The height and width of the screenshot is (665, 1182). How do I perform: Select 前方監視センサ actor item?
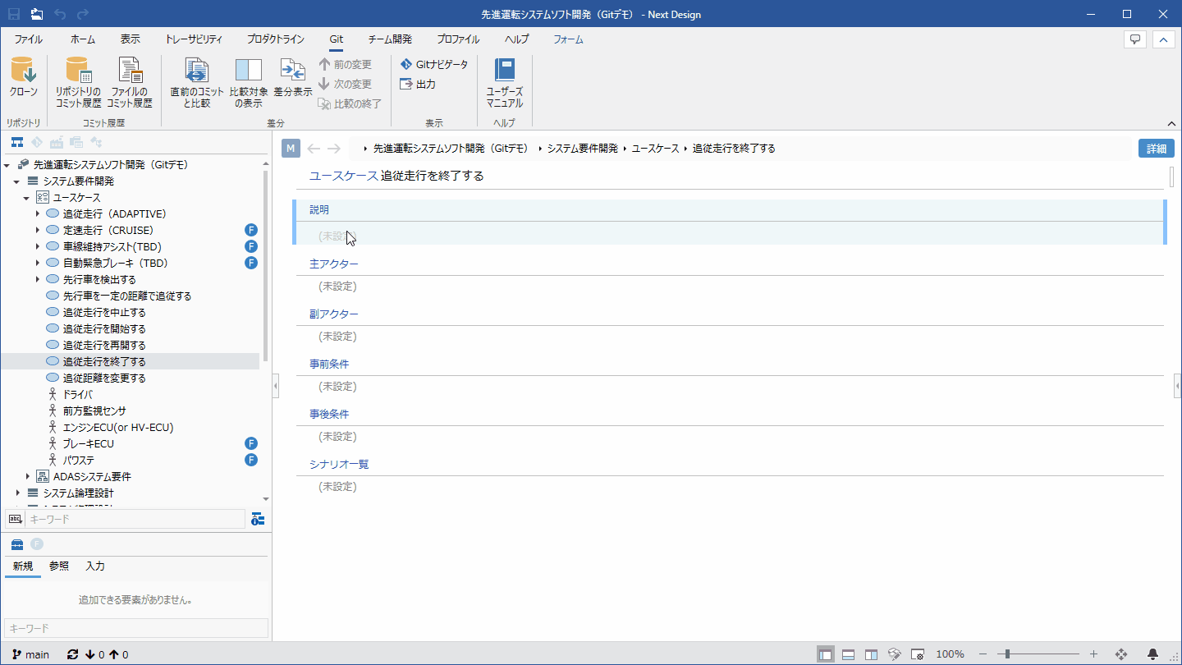pyautogui.click(x=94, y=410)
